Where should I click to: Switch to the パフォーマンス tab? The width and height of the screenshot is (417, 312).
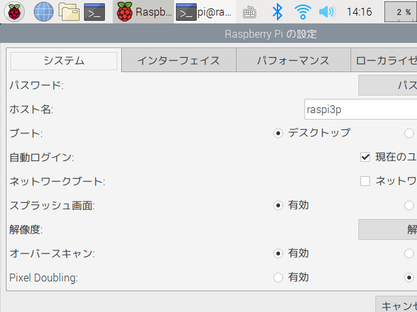[x=293, y=61]
